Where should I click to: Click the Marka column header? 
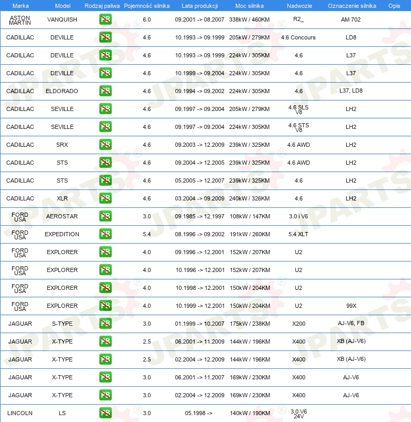[20, 6]
